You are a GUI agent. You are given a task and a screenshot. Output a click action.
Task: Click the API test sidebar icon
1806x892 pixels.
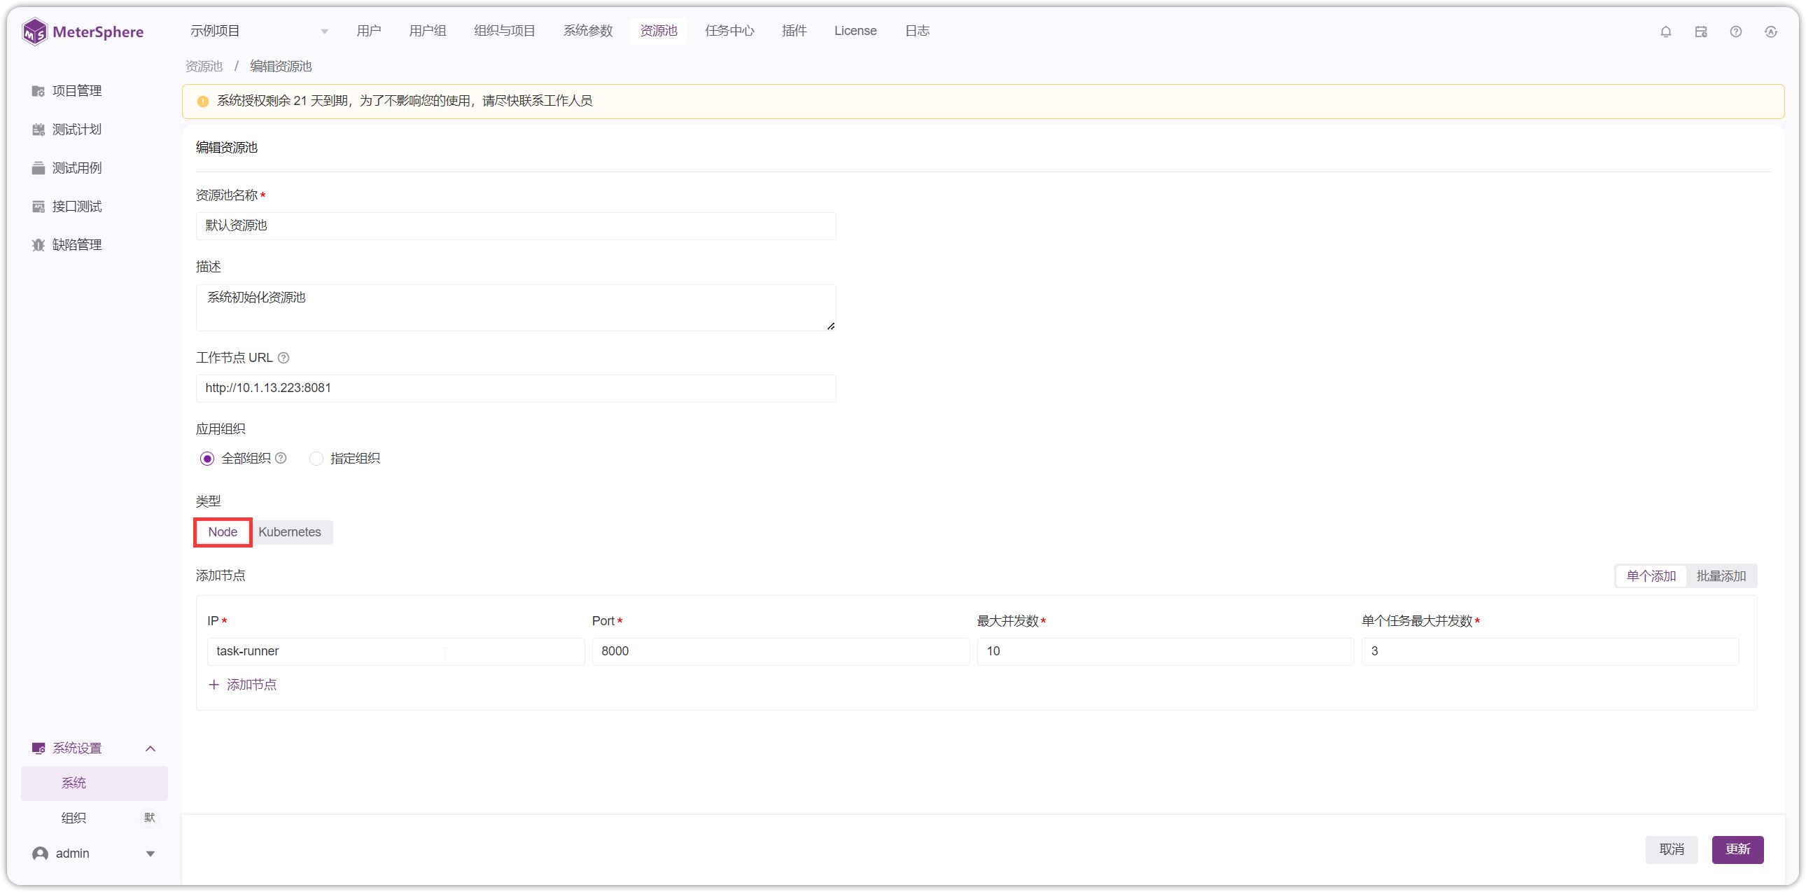pyautogui.click(x=38, y=207)
